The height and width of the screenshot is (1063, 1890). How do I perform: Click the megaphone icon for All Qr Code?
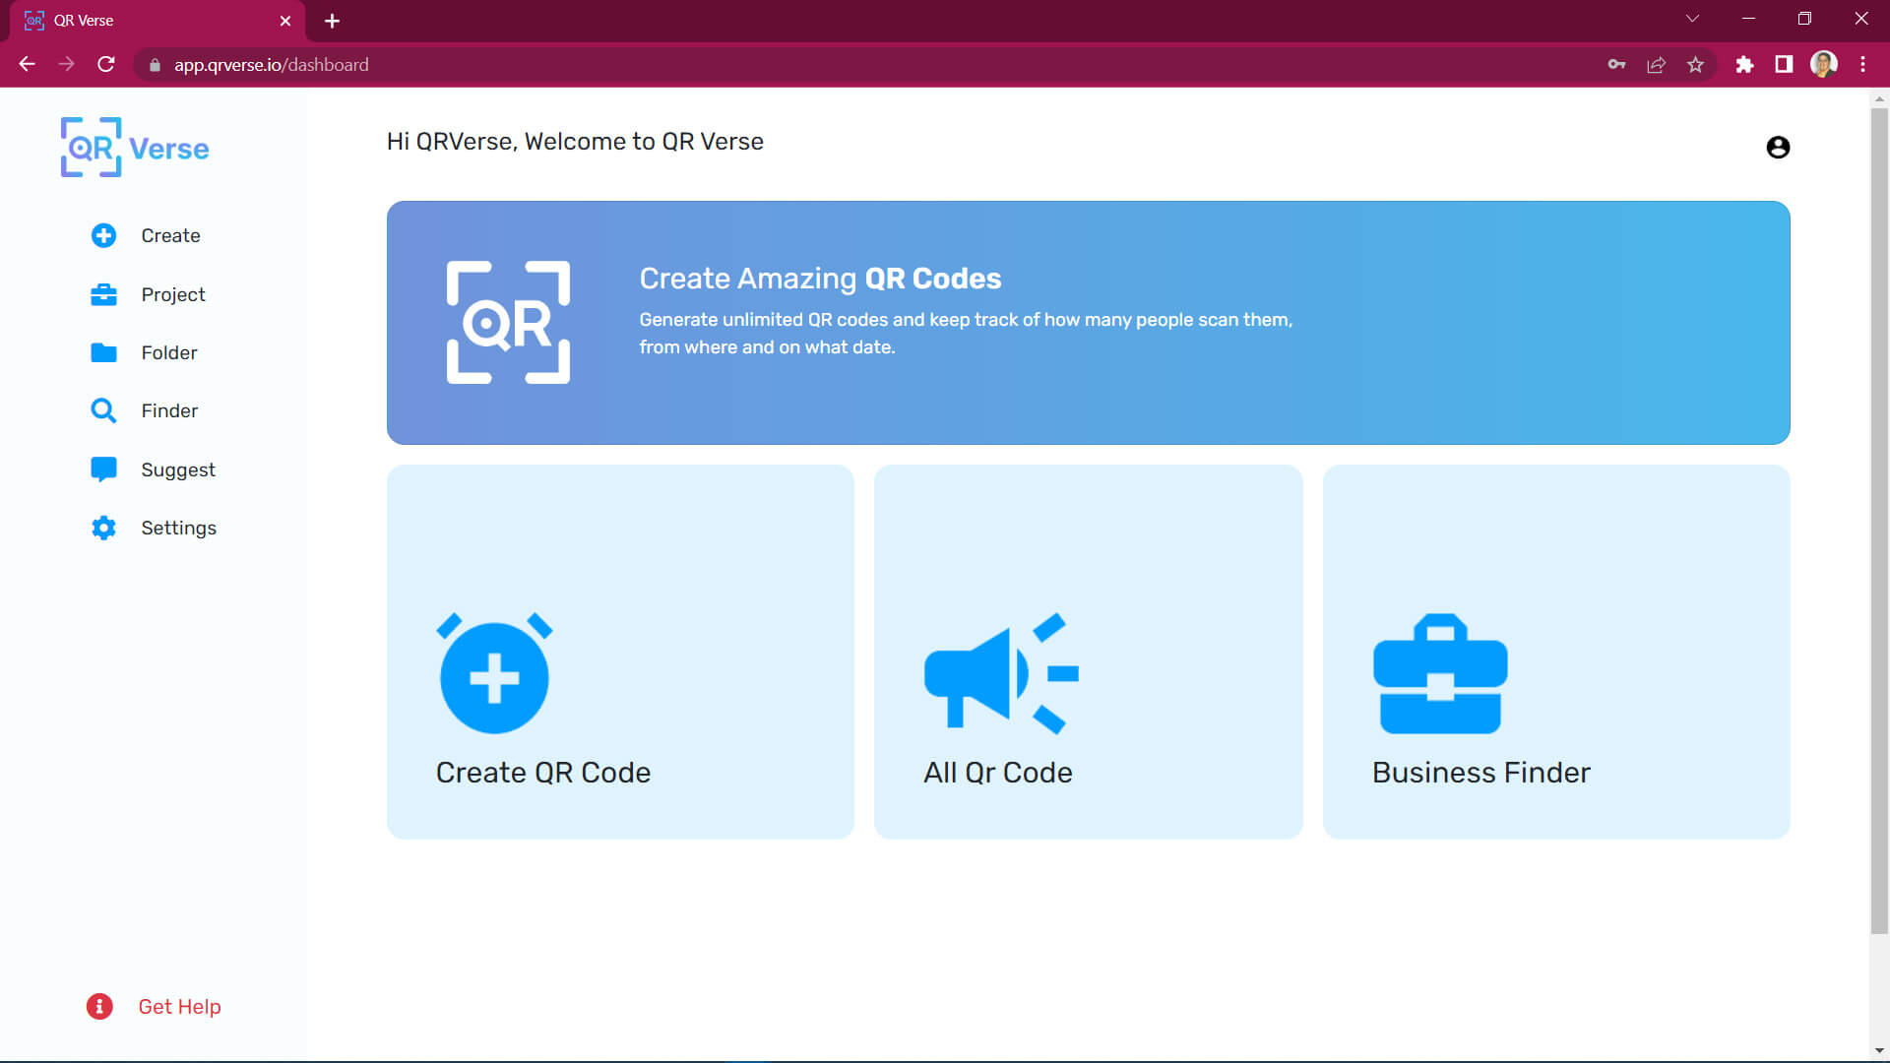(x=1001, y=673)
